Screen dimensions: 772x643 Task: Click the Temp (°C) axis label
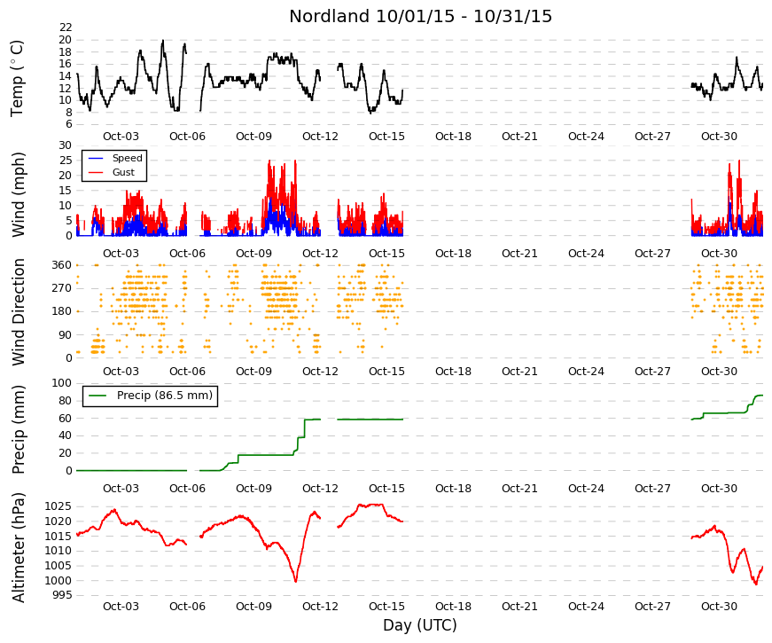pos(17,78)
